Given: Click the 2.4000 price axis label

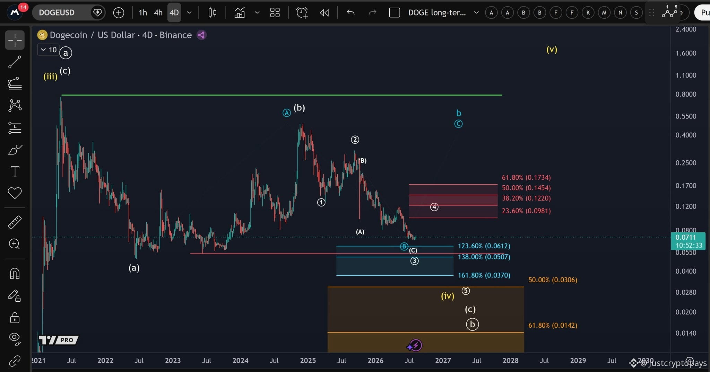Looking at the screenshot, I should (x=686, y=29).
